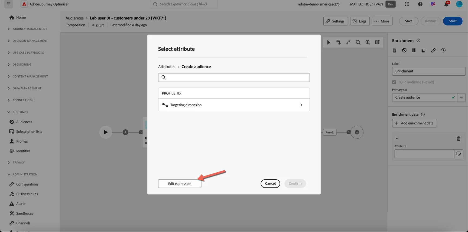Select the PROFILE_ID attribute
This screenshot has width=468, height=232.
click(234, 93)
